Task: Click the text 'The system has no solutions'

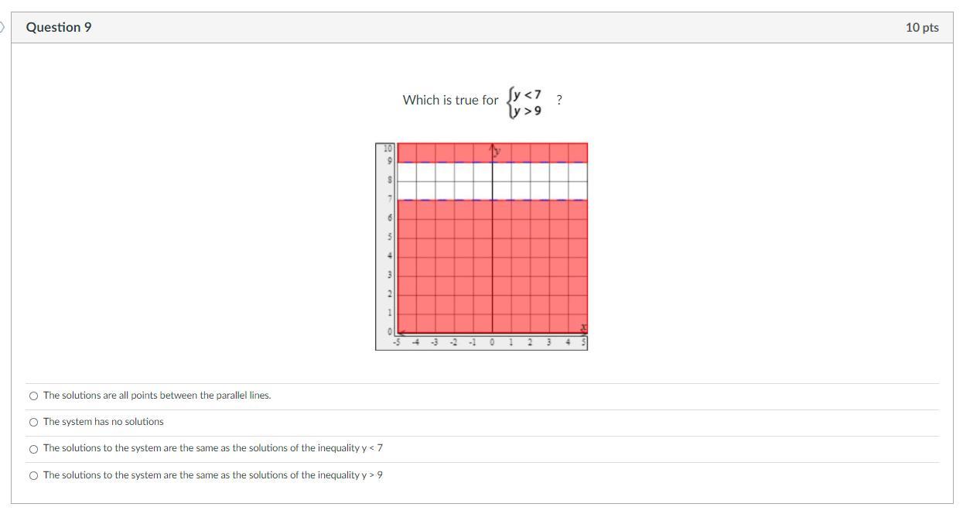Action: point(104,422)
